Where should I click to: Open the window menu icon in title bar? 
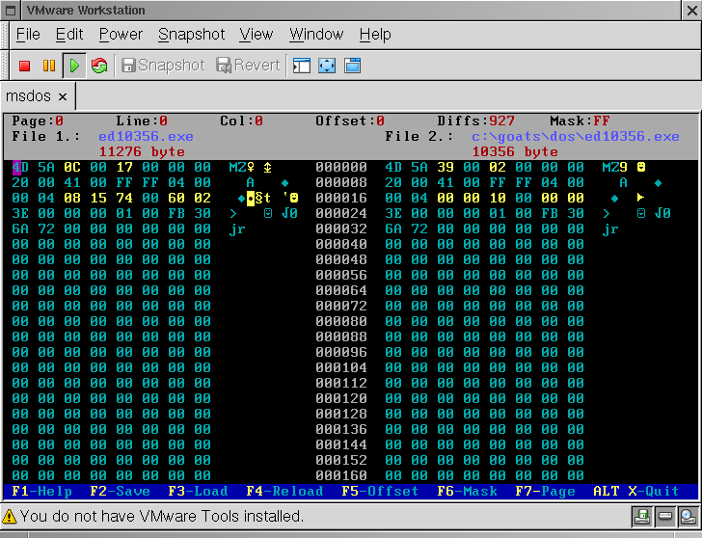pos(11,11)
